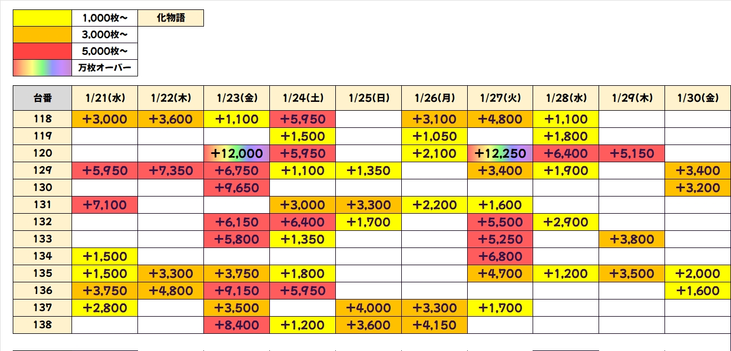Select machine number 118 row header
The height and width of the screenshot is (351, 731).
click(42, 119)
